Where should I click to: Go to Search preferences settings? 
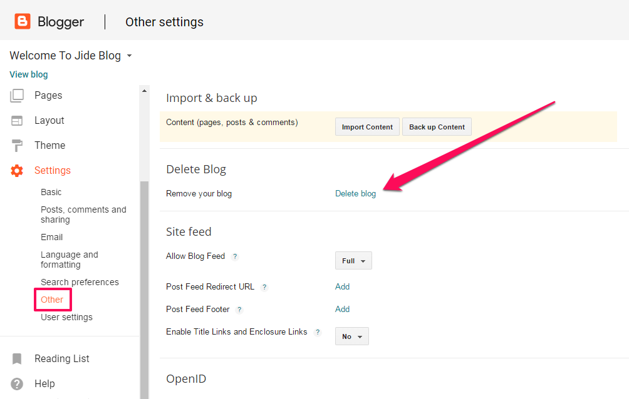[x=80, y=282]
